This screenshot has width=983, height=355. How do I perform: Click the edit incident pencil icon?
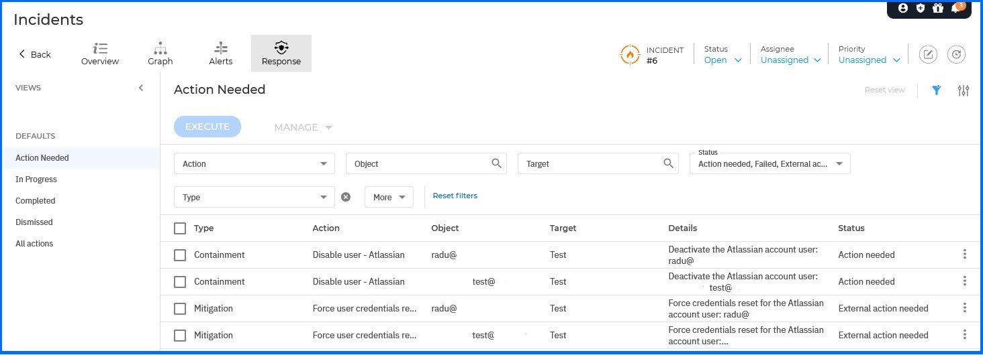pyautogui.click(x=928, y=54)
